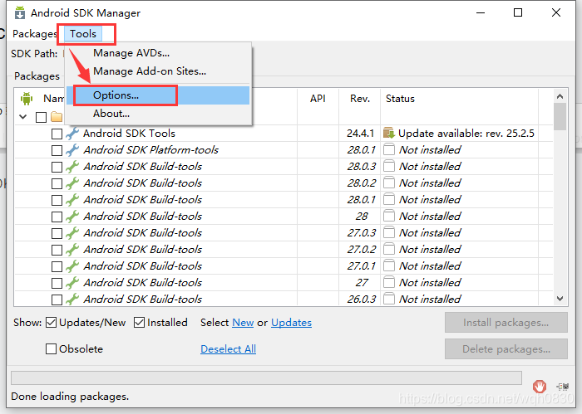Viewport: 582px width, 414px height.
Task: Click the wrench icon for Build-tools 28.0.2
Action: point(72,183)
